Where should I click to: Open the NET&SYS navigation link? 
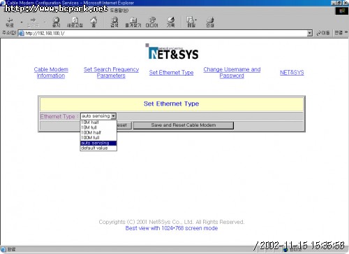[x=292, y=73]
